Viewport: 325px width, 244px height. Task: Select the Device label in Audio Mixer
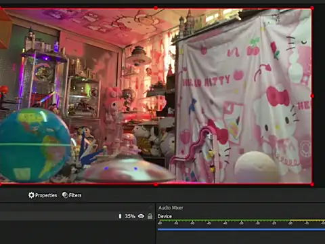[165, 216]
